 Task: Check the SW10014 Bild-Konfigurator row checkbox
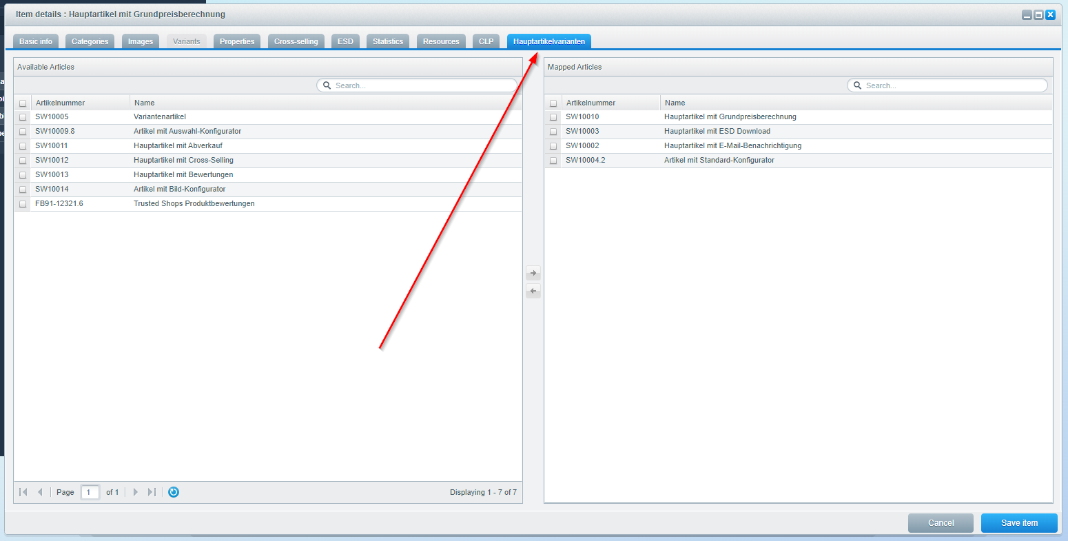tap(23, 190)
